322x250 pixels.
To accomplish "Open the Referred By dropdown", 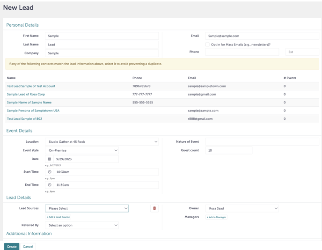I will (82, 225).
